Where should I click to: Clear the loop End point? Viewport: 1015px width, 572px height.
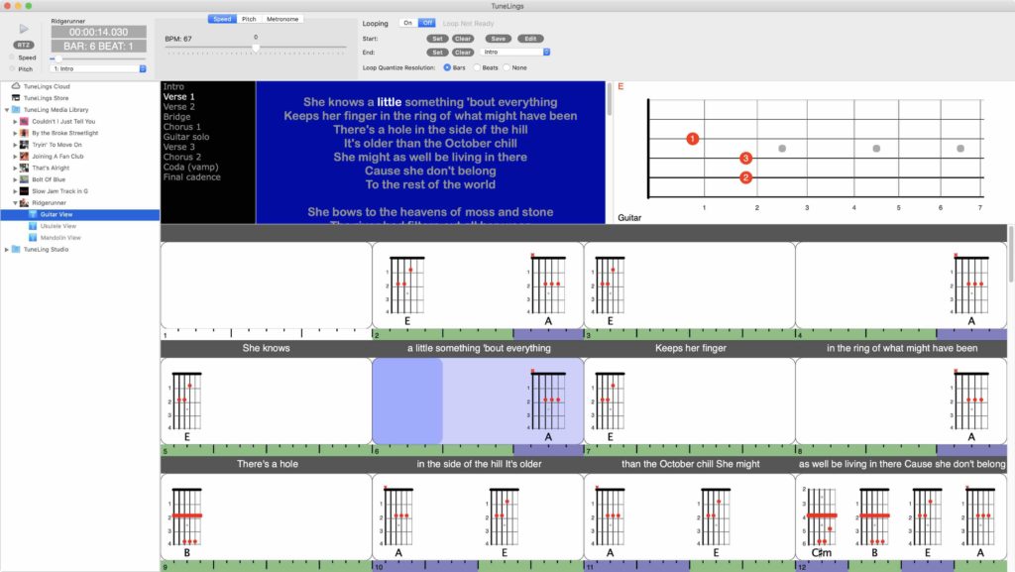pos(463,53)
